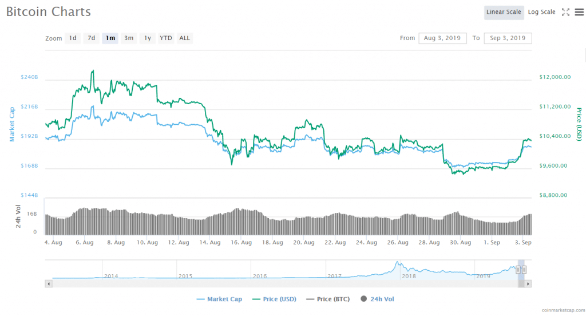The width and height of the screenshot is (586, 316).
Task: Edit the From date field
Action: [x=442, y=38]
